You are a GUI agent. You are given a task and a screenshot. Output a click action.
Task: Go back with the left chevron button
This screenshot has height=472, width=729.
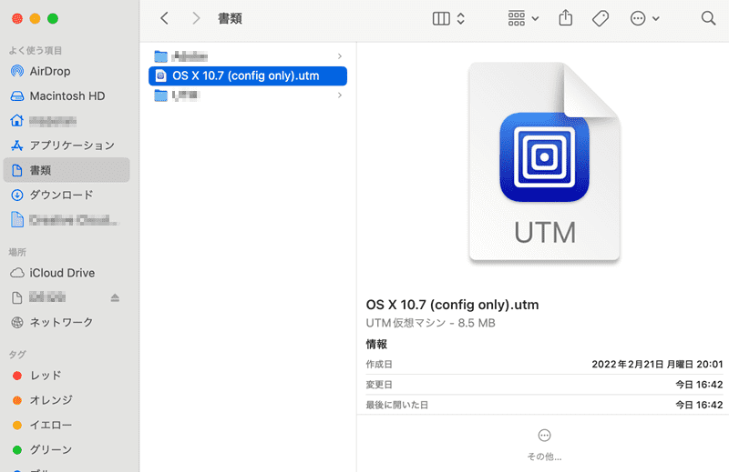pos(164,18)
